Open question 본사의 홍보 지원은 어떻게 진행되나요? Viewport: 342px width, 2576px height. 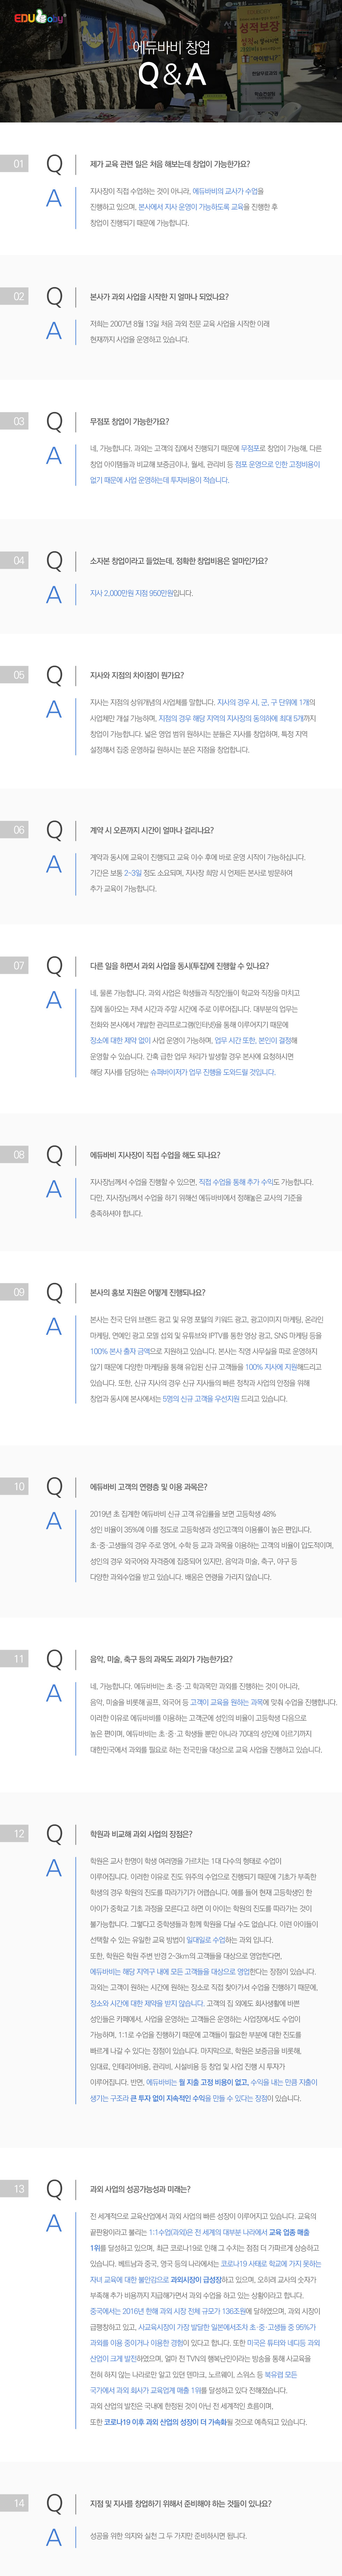coord(147,1292)
